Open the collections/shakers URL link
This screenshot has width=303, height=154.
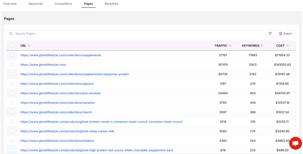[x=57, y=141]
